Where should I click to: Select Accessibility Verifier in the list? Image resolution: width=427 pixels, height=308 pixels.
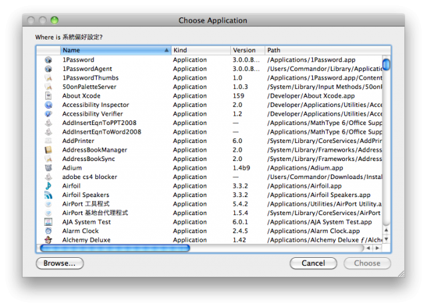pyautogui.click(x=93, y=114)
